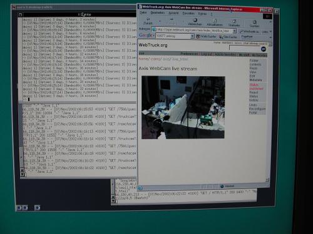Open the Google toolbar search box dropdown
Screen dimensions: 313x234
[x=192, y=36]
